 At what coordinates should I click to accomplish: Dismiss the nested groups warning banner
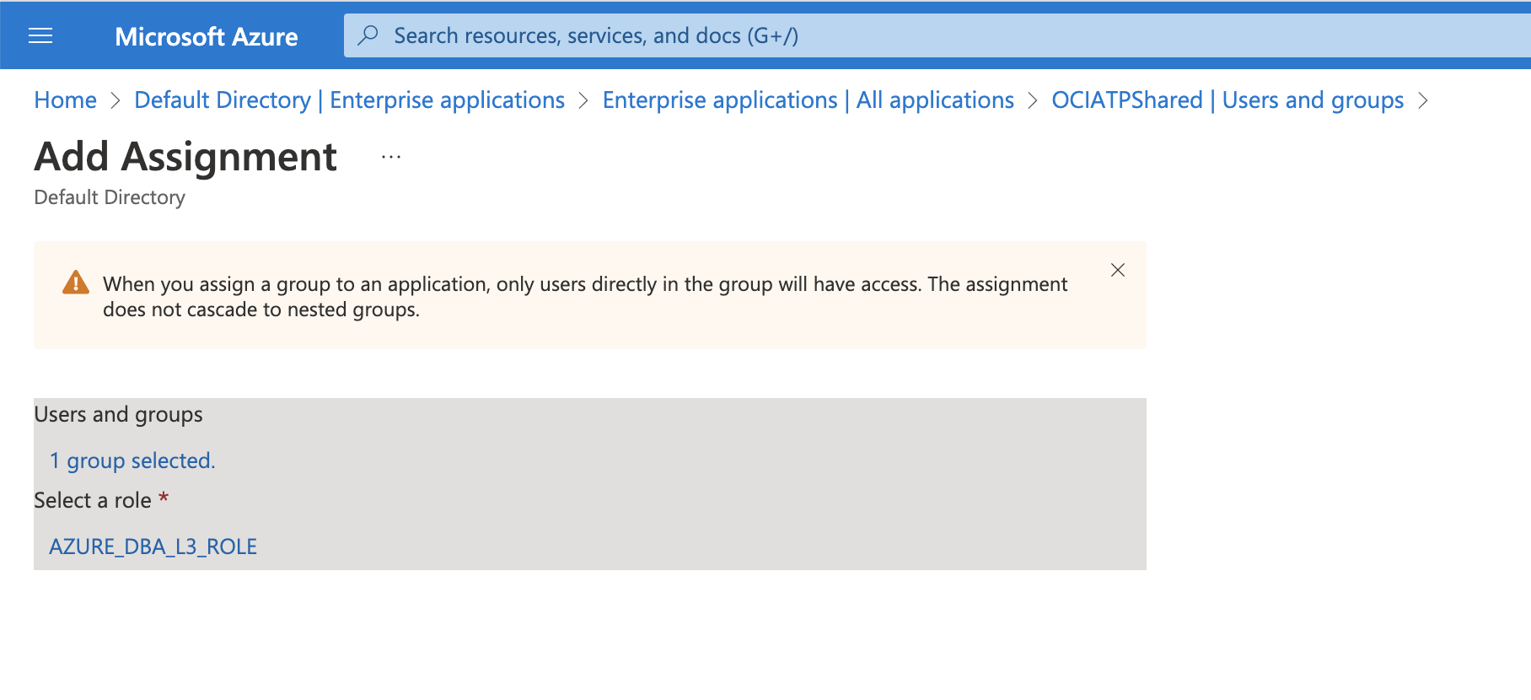(1118, 270)
